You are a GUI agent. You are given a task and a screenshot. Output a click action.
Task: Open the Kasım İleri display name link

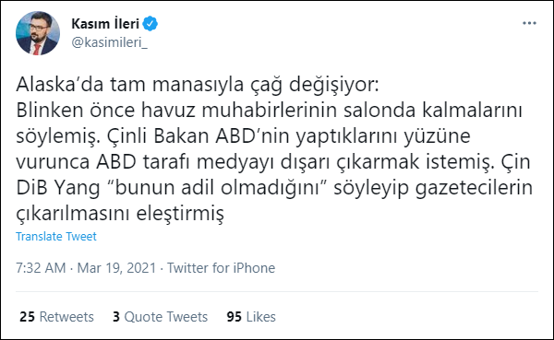(x=105, y=24)
